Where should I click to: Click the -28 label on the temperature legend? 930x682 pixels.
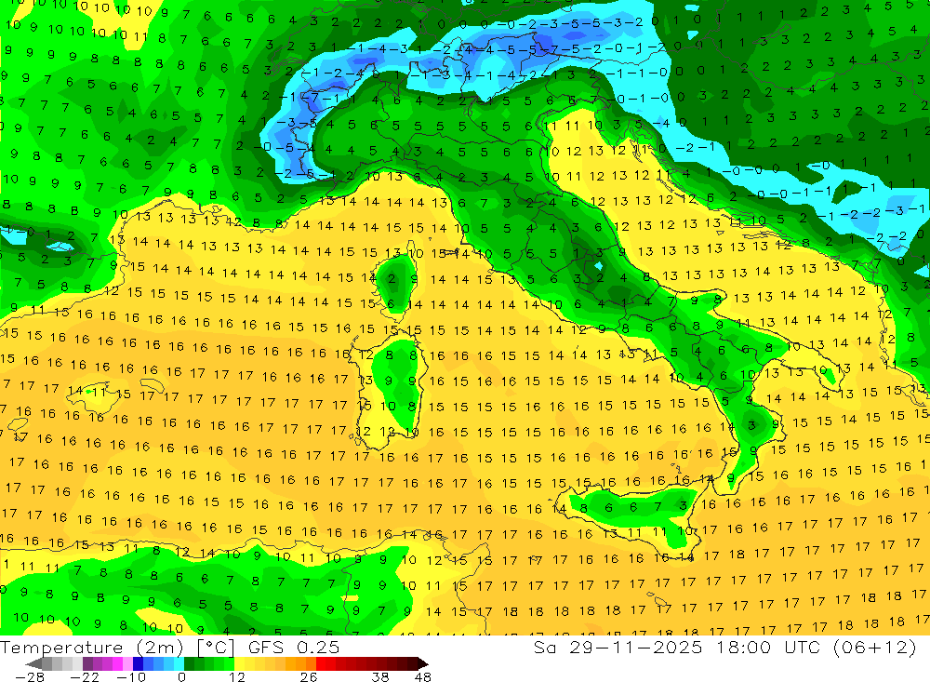[29, 676]
